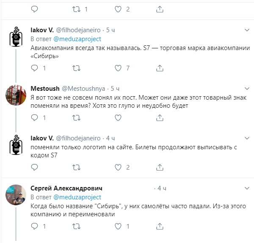Open @meduzaproject link in Iakov V.'s first tweet
This screenshot has width=254, height=243.
point(77,39)
